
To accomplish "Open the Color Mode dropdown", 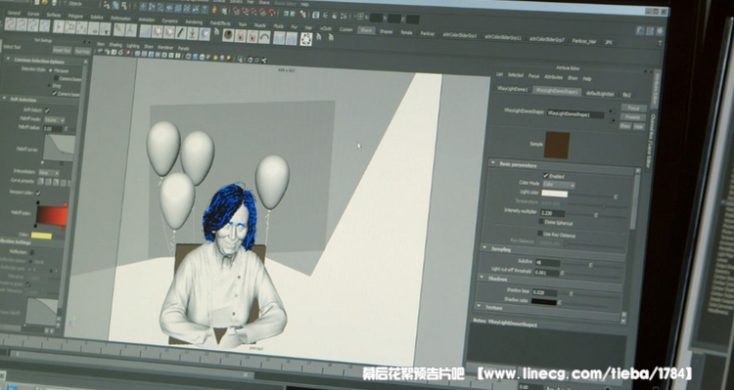I will pyautogui.click(x=559, y=185).
